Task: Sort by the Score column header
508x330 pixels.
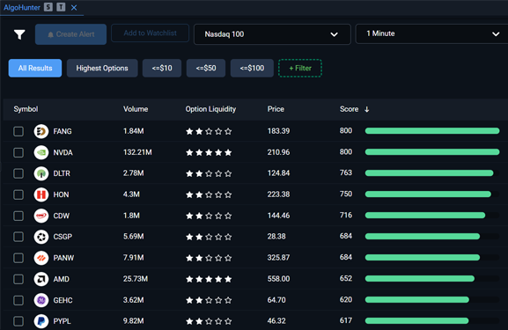Action: 349,109
